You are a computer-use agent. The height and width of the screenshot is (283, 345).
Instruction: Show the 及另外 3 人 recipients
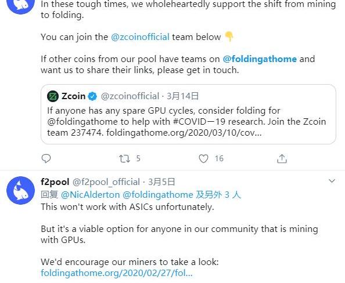[x=218, y=195]
